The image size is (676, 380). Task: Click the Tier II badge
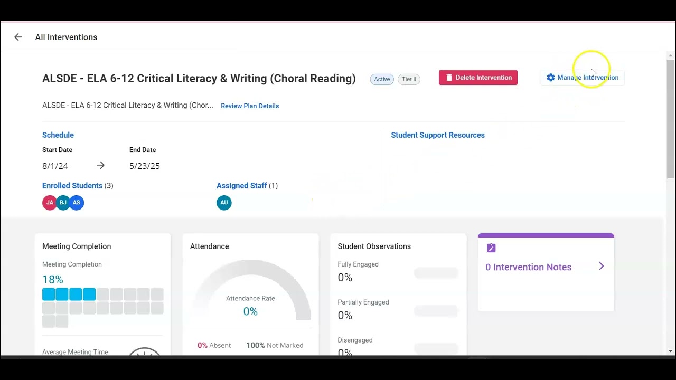point(409,79)
